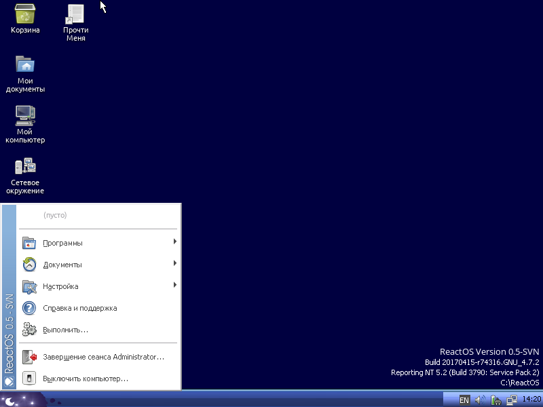Image resolution: width=543 pixels, height=407 pixels.
Task: Select the Мой компьютер desktop icon
Action: [25, 125]
